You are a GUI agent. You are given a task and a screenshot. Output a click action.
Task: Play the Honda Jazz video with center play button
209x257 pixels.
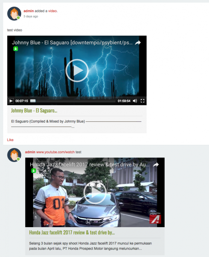[x=95, y=192]
